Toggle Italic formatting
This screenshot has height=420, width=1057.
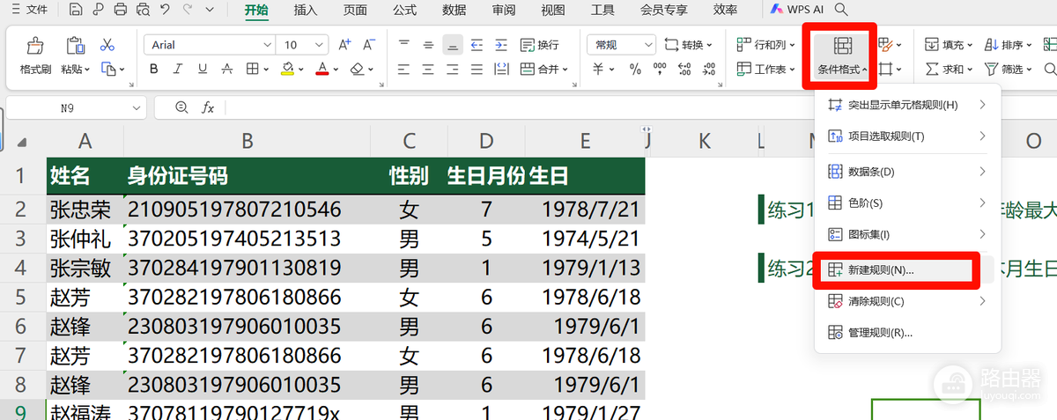[x=179, y=69]
